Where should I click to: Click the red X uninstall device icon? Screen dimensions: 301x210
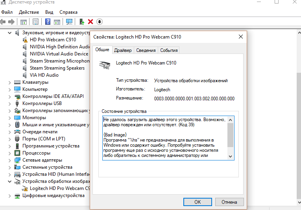click(90, 22)
